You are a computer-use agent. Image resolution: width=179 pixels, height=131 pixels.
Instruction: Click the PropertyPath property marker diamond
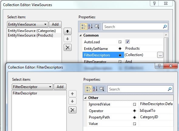tap(134, 117)
